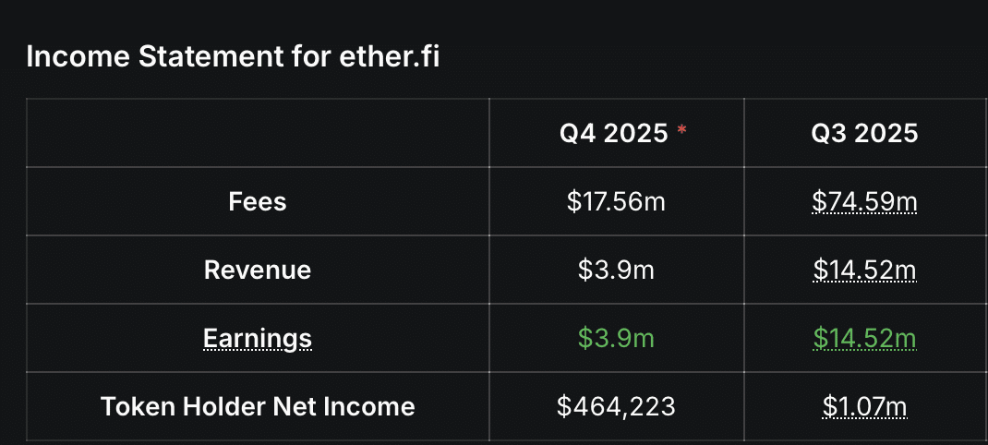Click the empty top-left table header cell
Image resolution: width=988 pixels, height=445 pixels.
tap(258, 134)
